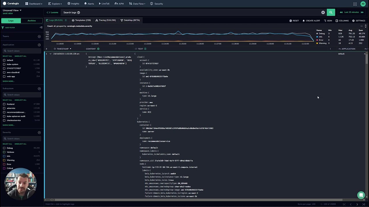Screen dimensions: 369x207
Task: Switch to JSON view
Action: (328, 21)
